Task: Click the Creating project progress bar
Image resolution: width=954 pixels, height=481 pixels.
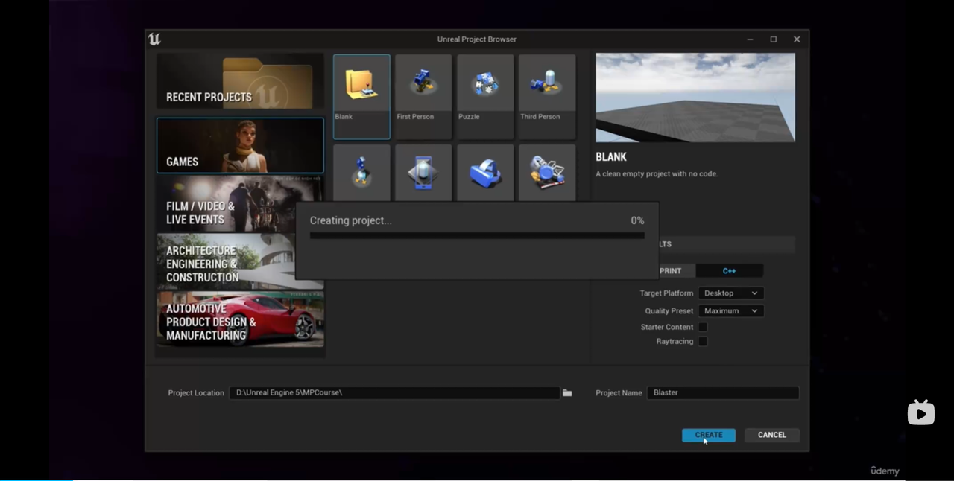Action: click(x=477, y=235)
